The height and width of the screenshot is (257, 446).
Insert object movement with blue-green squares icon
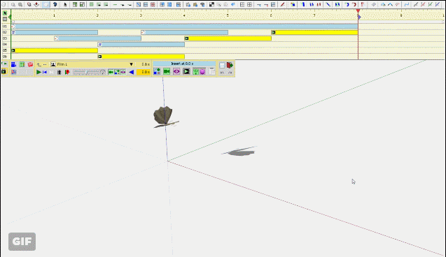(157, 72)
